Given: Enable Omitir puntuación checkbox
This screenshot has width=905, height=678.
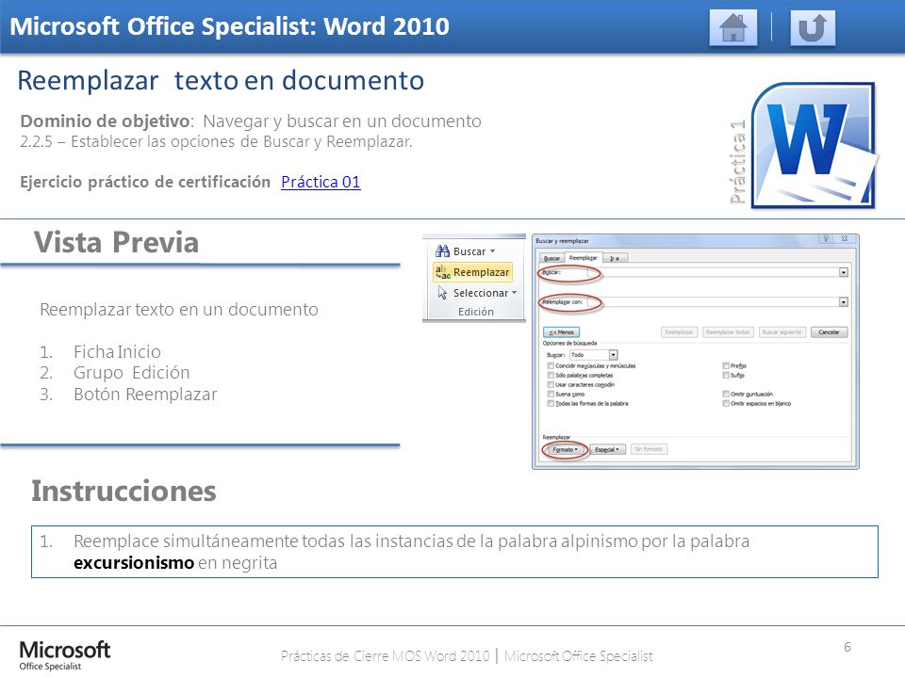Looking at the screenshot, I should click(726, 395).
